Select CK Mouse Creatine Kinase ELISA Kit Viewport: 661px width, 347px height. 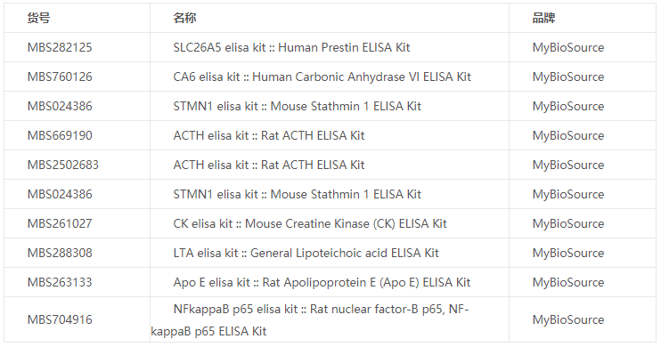(x=310, y=223)
